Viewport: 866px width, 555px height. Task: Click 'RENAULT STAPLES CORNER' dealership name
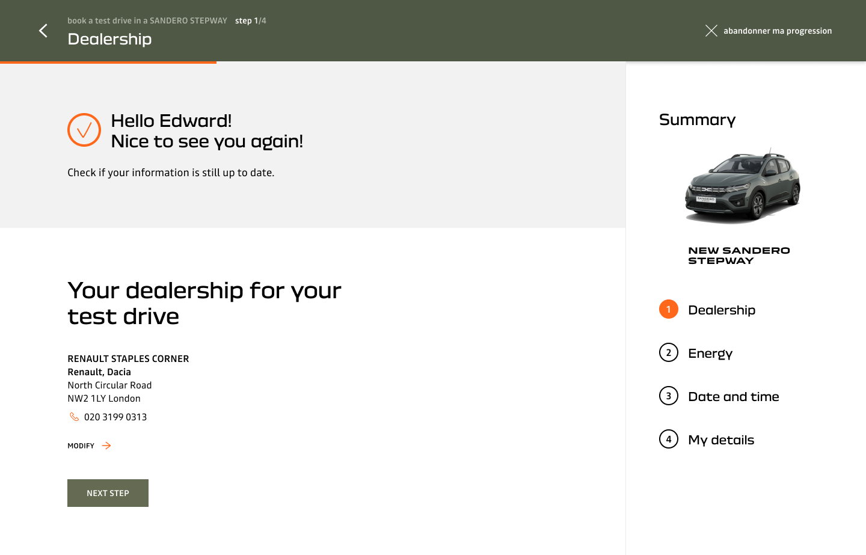[x=128, y=359]
